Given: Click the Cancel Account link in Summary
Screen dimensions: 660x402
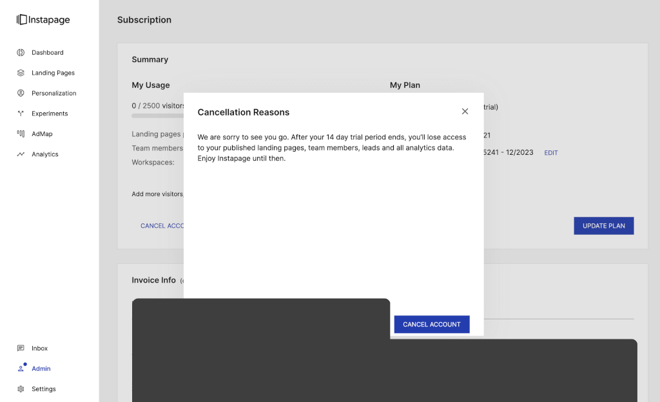Looking at the screenshot, I should pyautogui.click(x=162, y=226).
